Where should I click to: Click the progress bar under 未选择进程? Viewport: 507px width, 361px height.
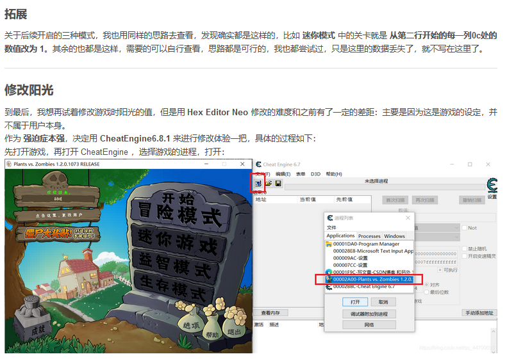pyautogui.click(x=385, y=188)
